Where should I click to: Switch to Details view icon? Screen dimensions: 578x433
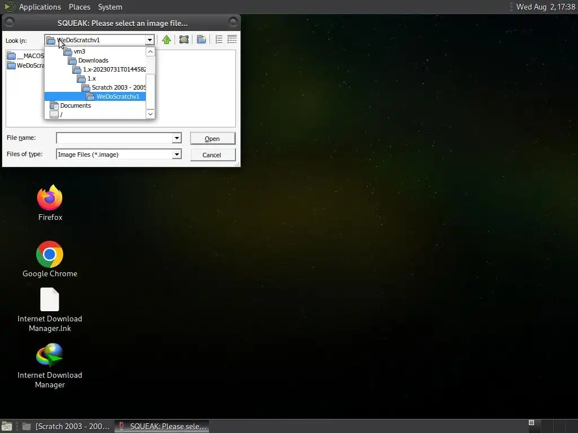[x=232, y=40]
